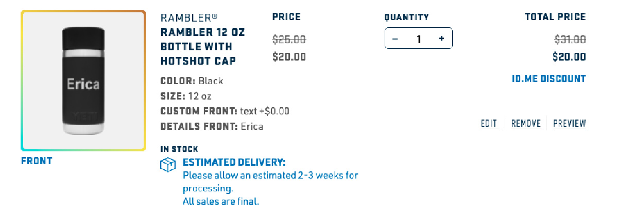Click the ESTIMATED DELIVERY heading

coord(234,163)
